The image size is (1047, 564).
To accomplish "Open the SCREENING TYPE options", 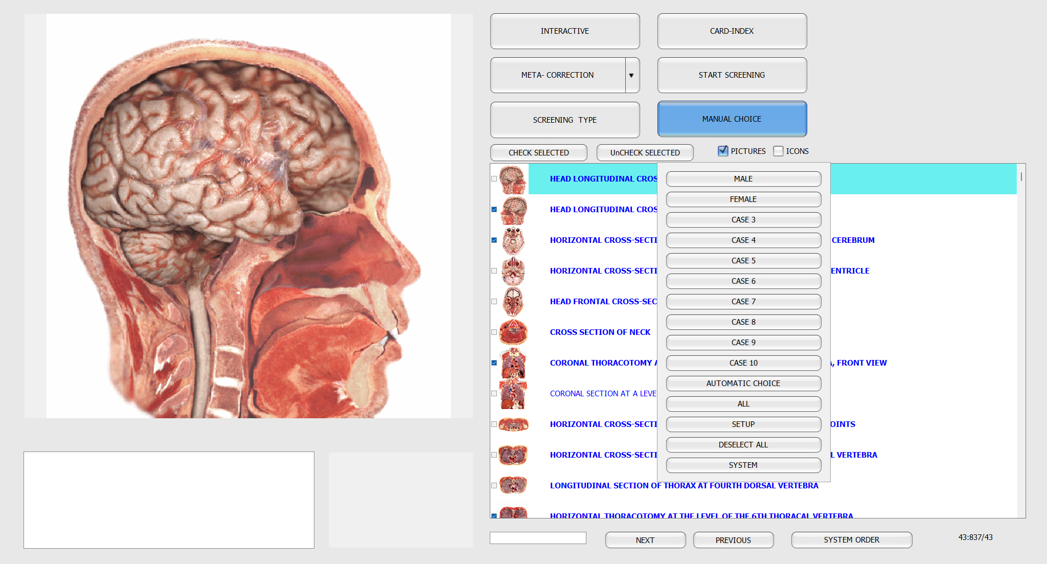I will (564, 120).
